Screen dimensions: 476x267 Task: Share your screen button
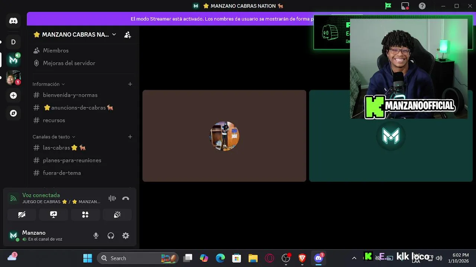tap(54, 215)
